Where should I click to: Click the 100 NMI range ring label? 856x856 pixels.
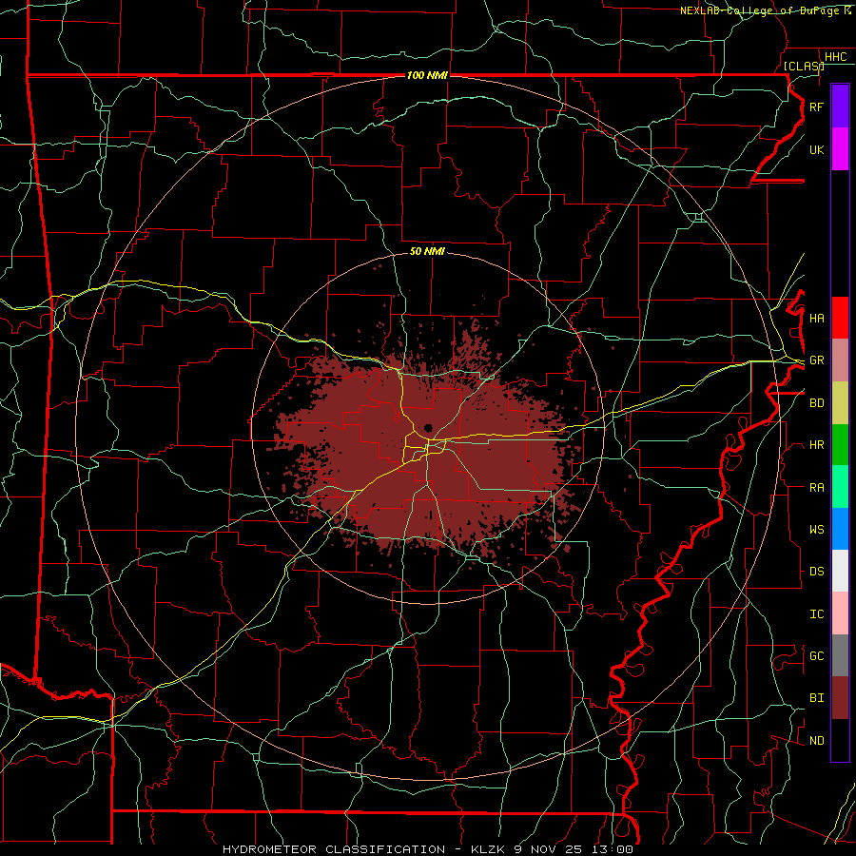(x=427, y=75)
